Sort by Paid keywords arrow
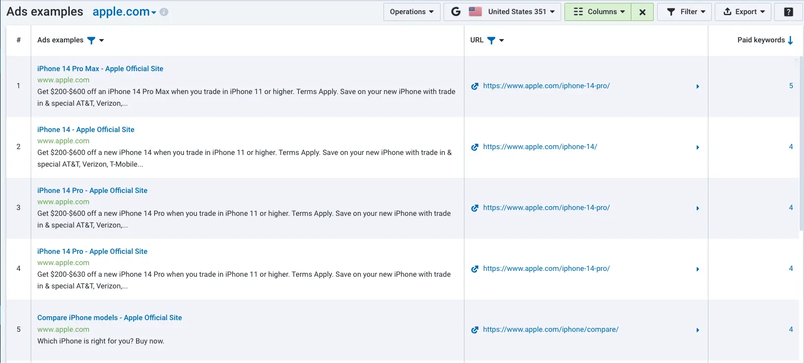This screenshot has width=804, height=363. 790,40
